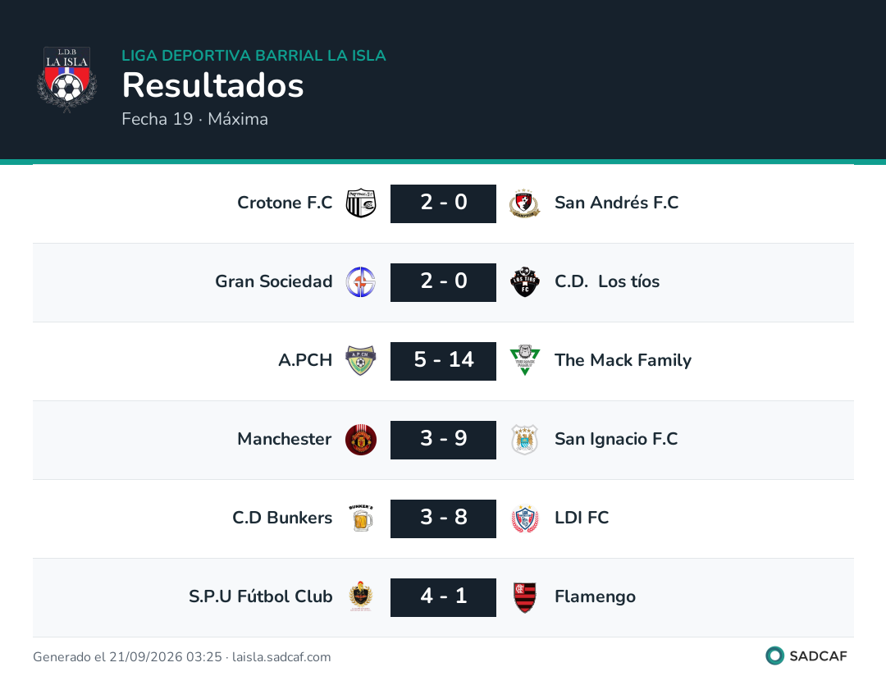Click the LDB La Isla league logo
This screenshot has width=886, height=699.
coord(66,80)
